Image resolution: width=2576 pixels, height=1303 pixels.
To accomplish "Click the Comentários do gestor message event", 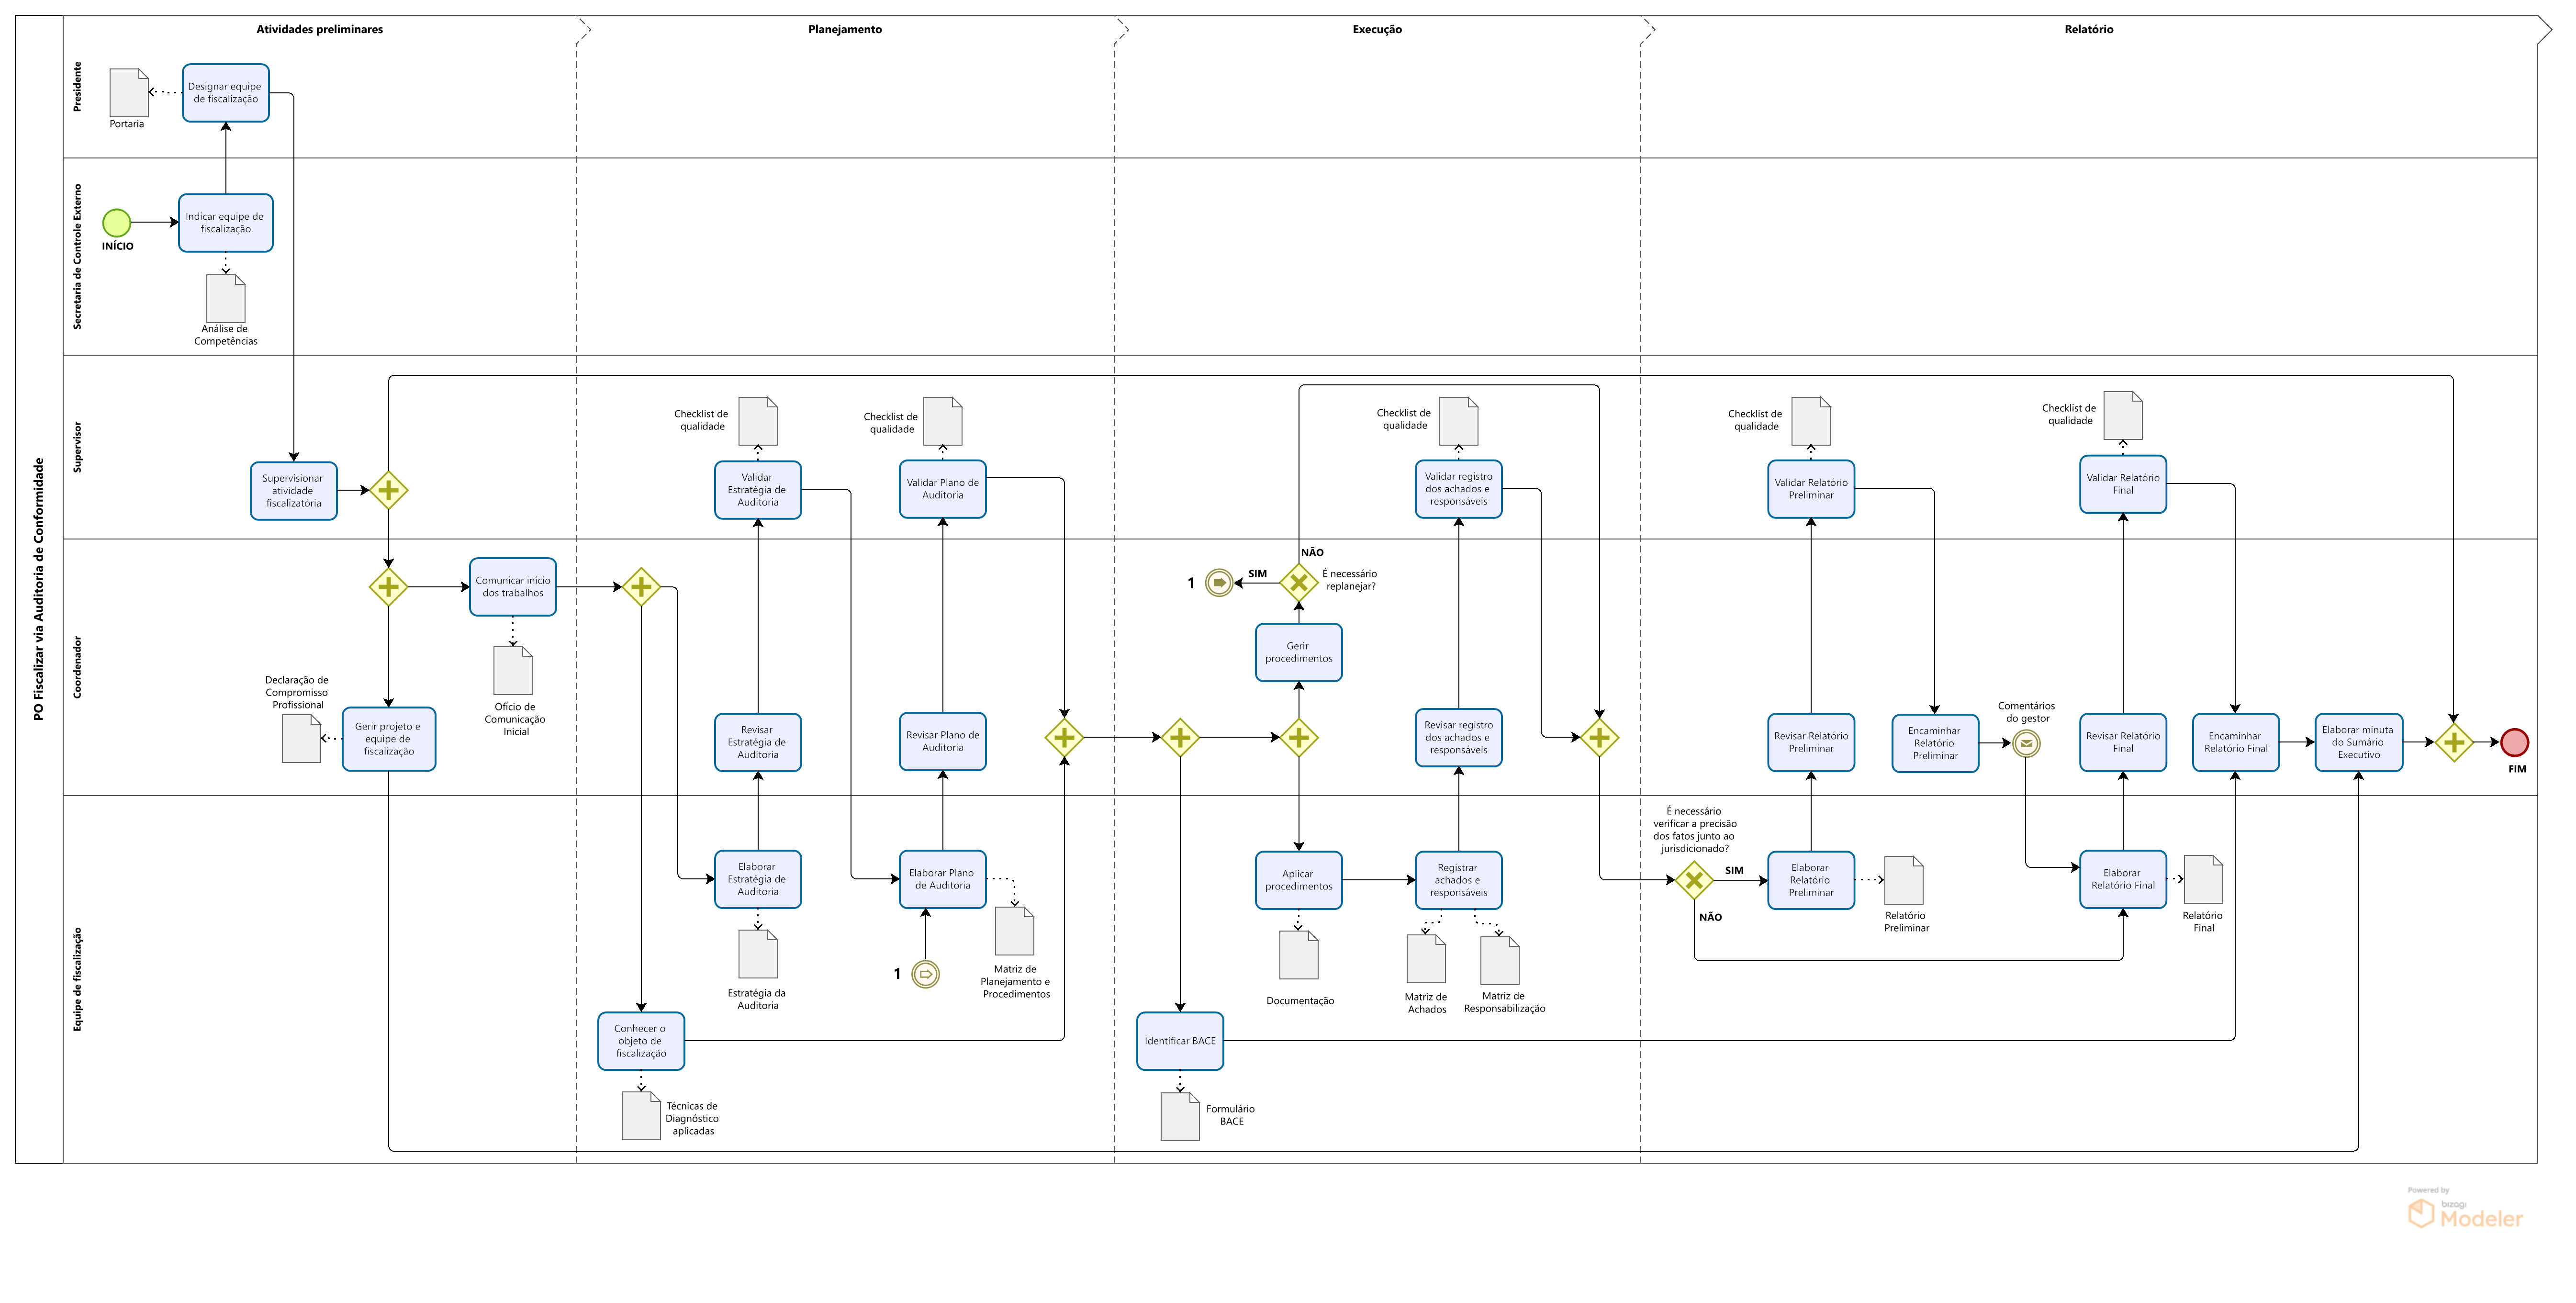I will pyautogui.click(x=2026, y=744).
